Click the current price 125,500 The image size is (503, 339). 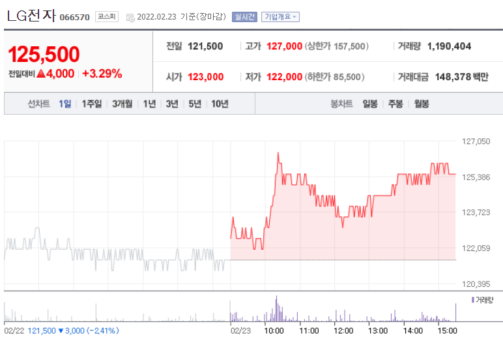click(x=44, y=54)
